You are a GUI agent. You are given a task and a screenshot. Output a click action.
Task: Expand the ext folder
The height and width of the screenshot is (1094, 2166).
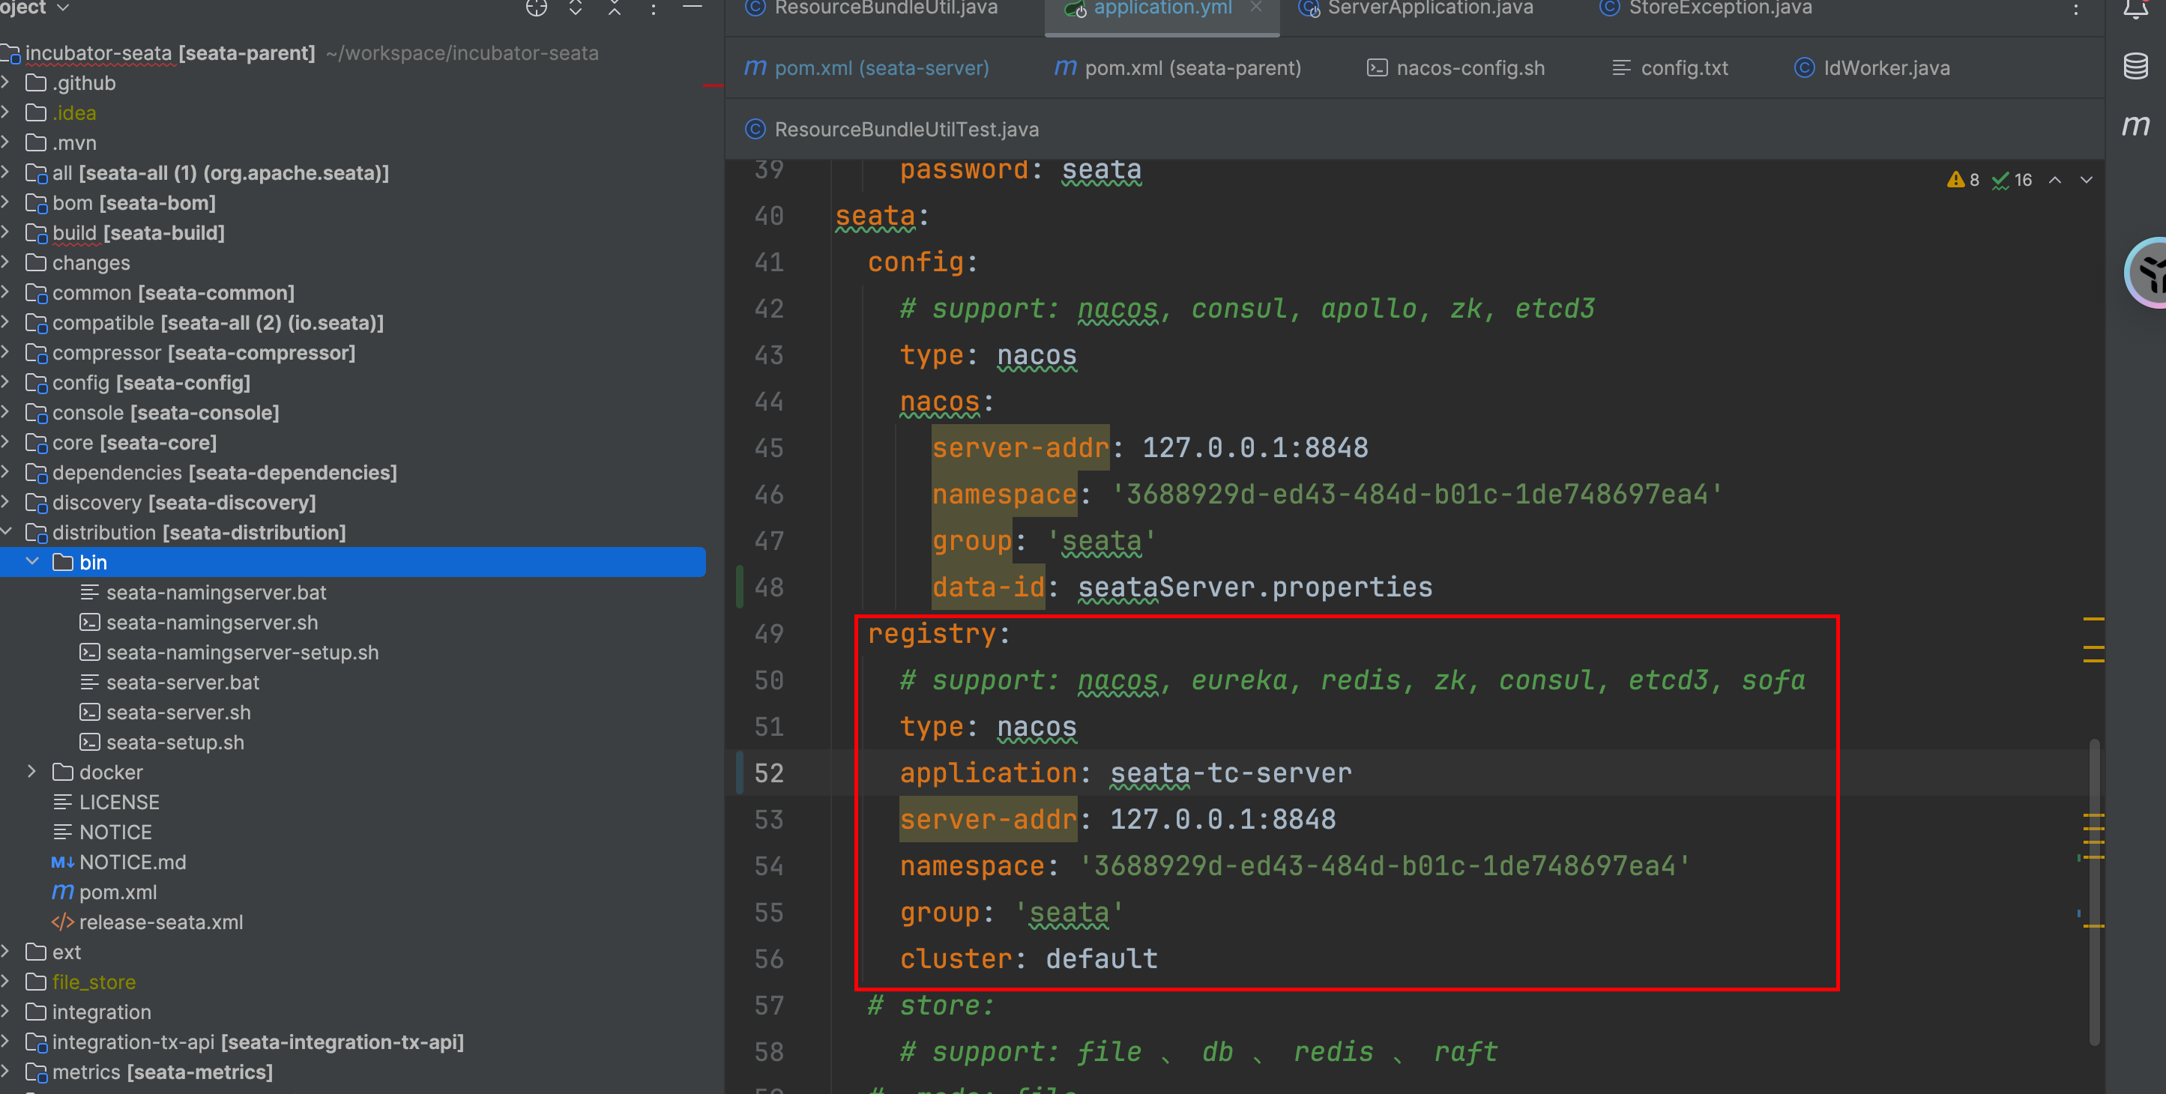coord(6,952)
